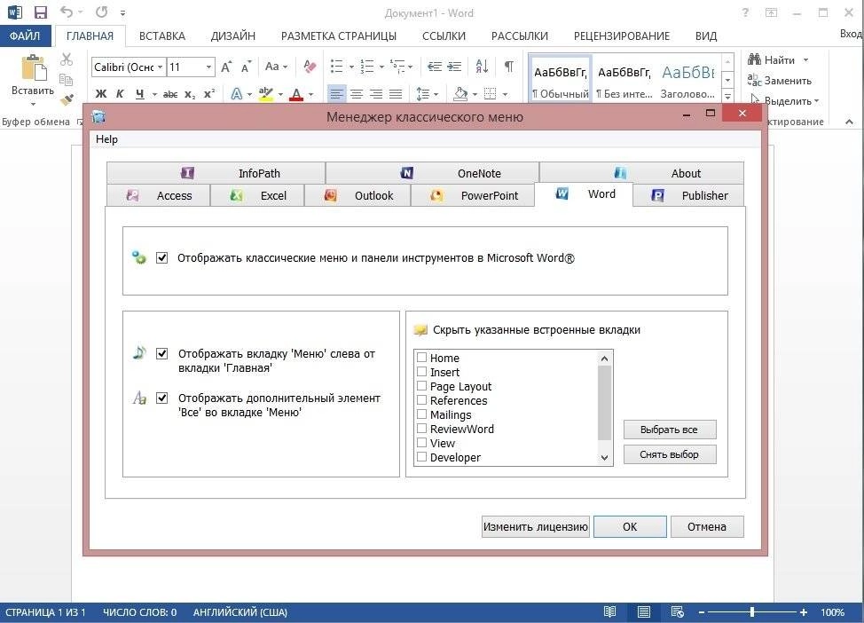Open the OneNote tab

[432, 173]
